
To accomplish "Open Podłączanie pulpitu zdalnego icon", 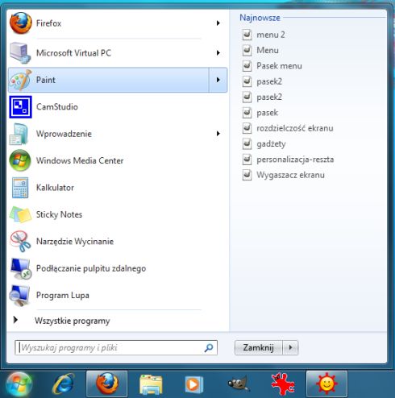I will tap(21, 268).
